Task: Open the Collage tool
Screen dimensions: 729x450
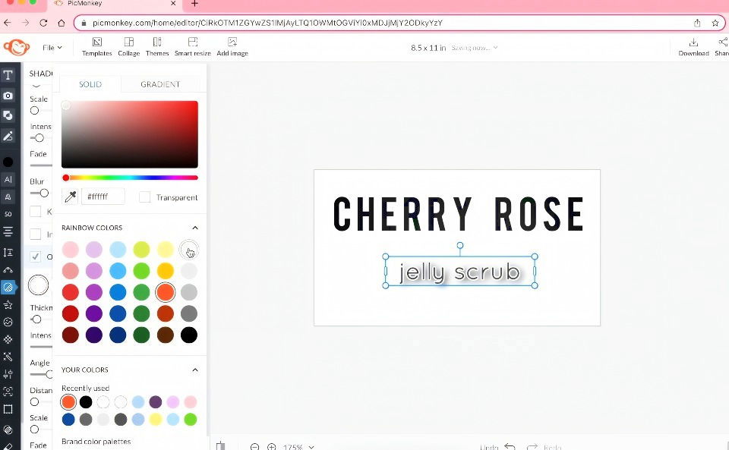Action: coord(128,46)
